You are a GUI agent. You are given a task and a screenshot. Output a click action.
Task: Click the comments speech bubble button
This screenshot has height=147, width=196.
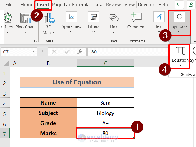click(179, 5)
